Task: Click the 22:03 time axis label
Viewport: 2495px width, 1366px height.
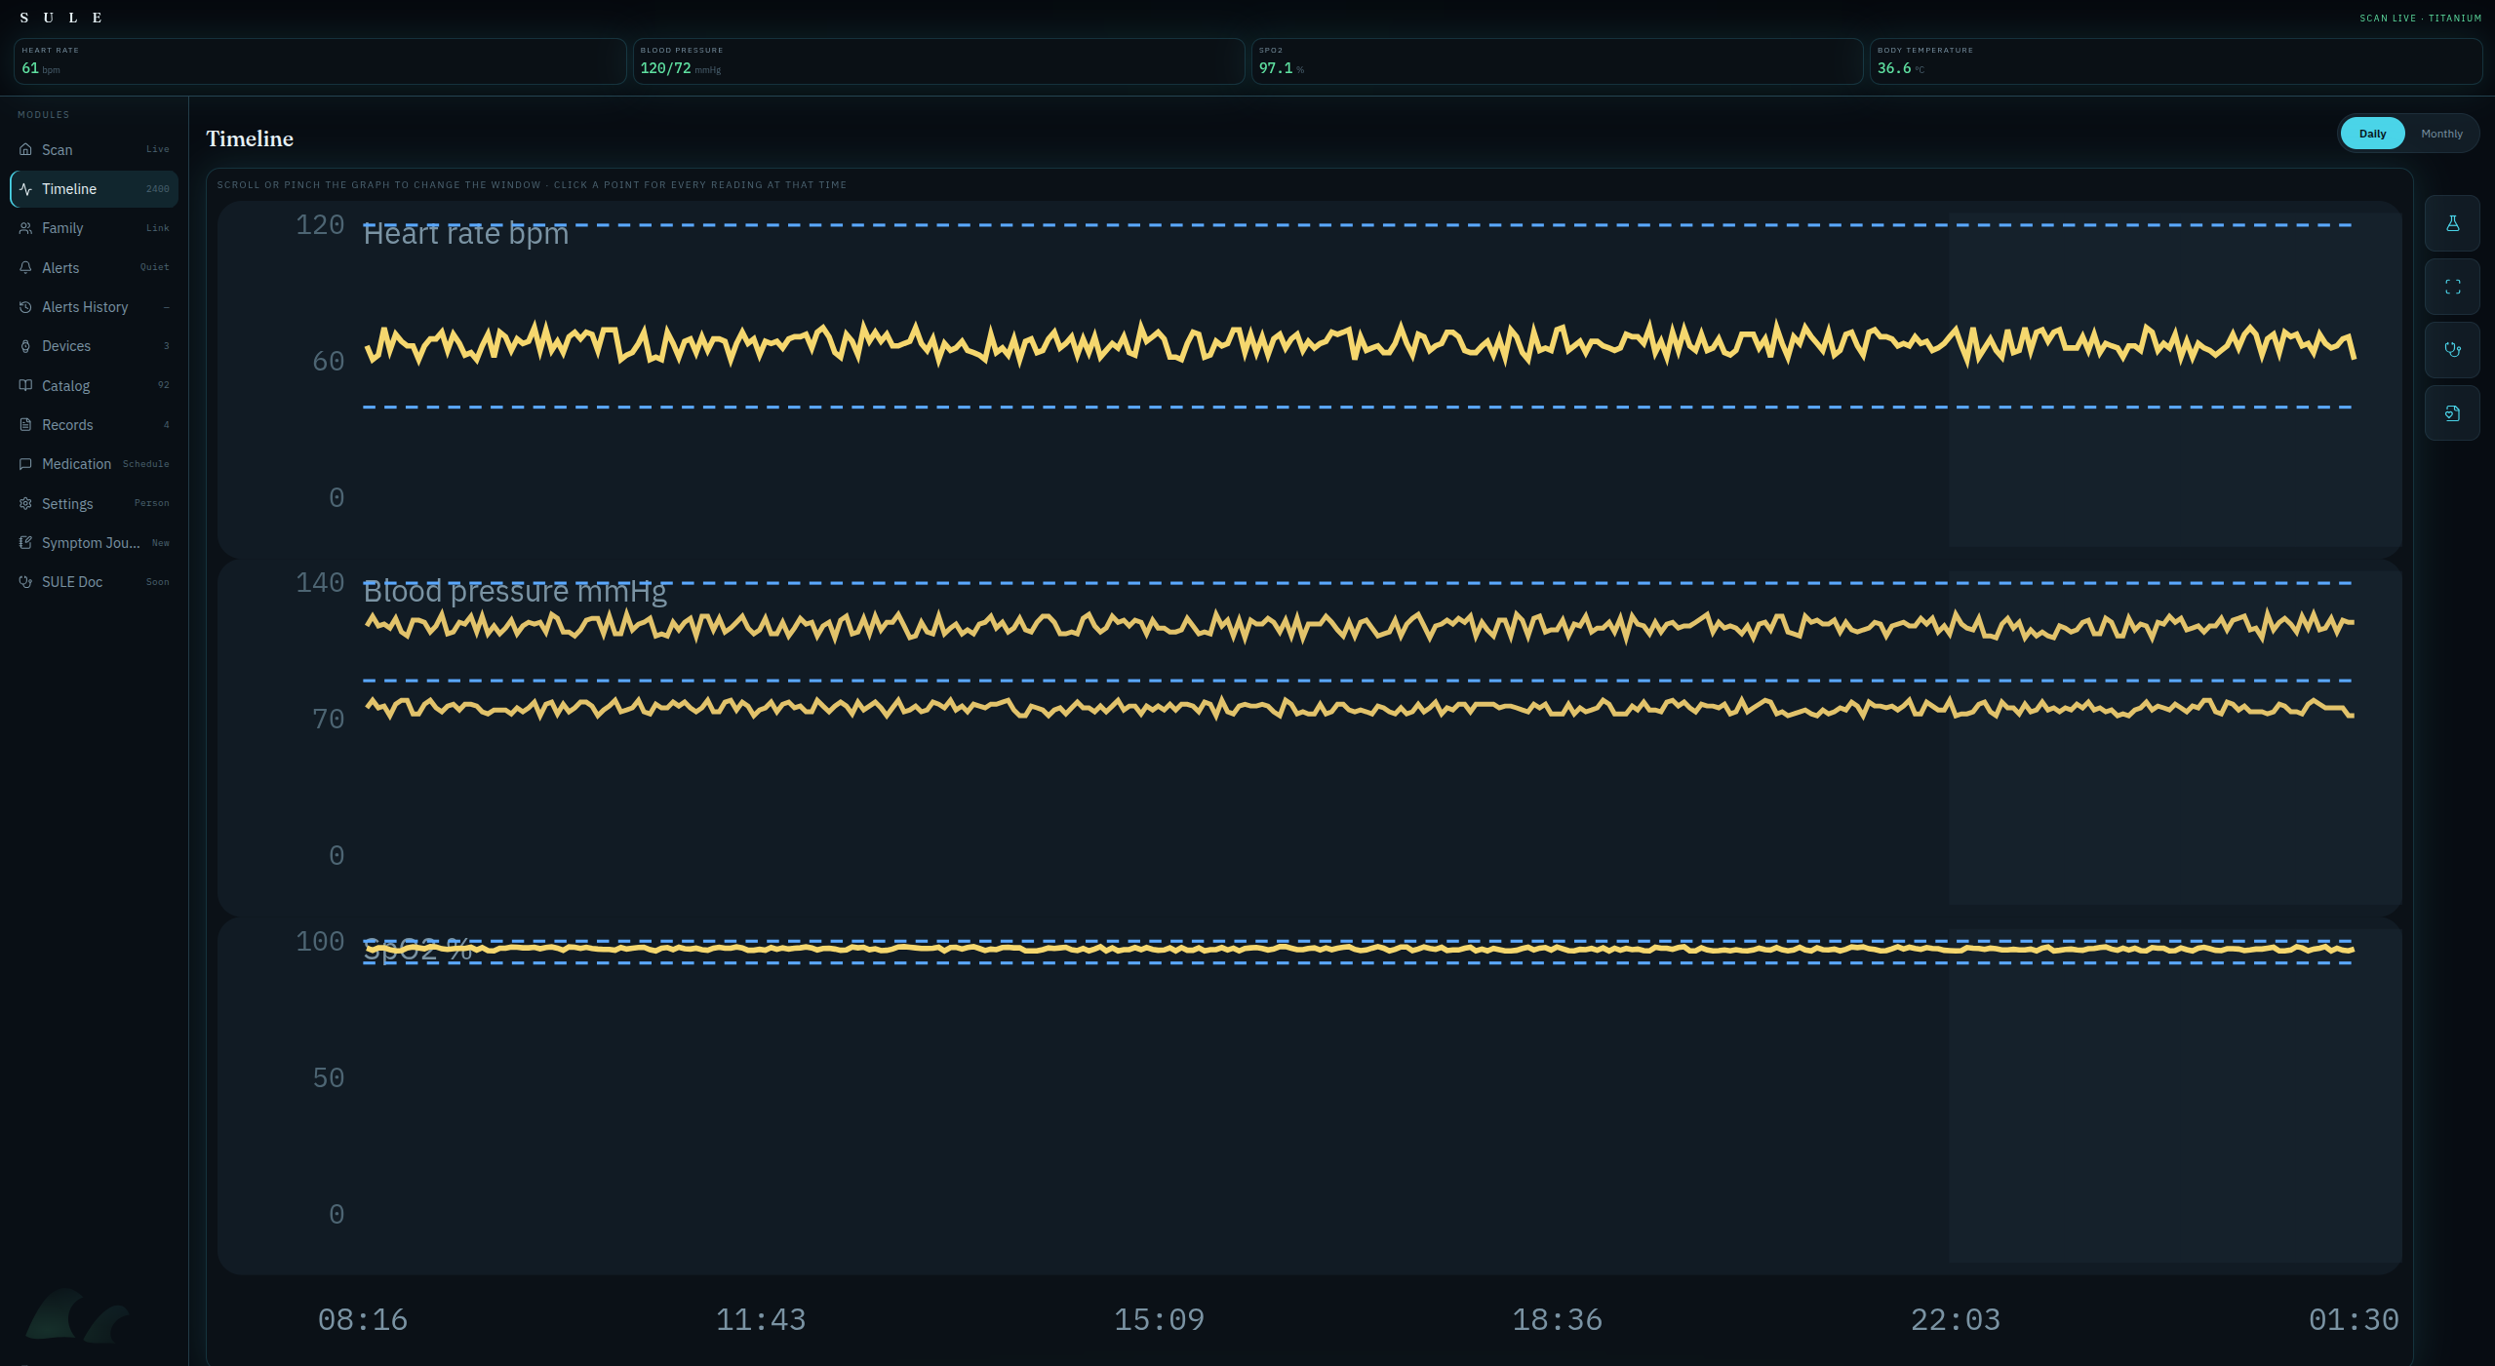Action: pos(1955,1320)
